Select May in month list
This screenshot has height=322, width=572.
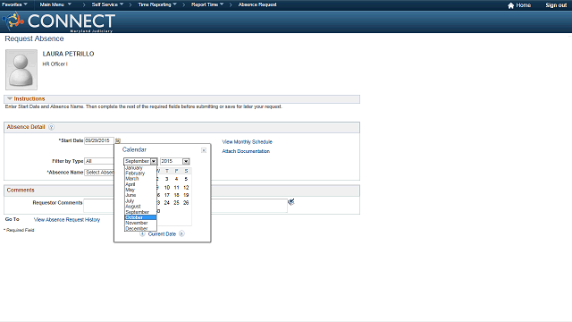tap(140, 190)
